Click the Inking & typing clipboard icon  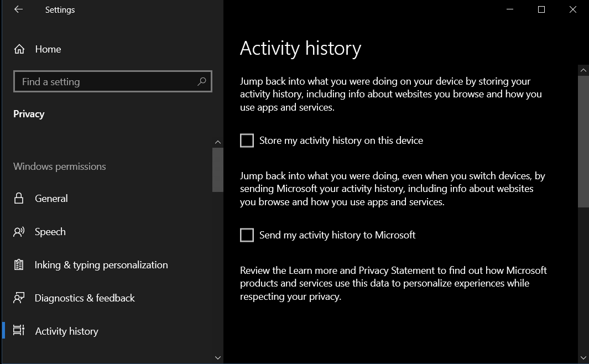point(18,265)
